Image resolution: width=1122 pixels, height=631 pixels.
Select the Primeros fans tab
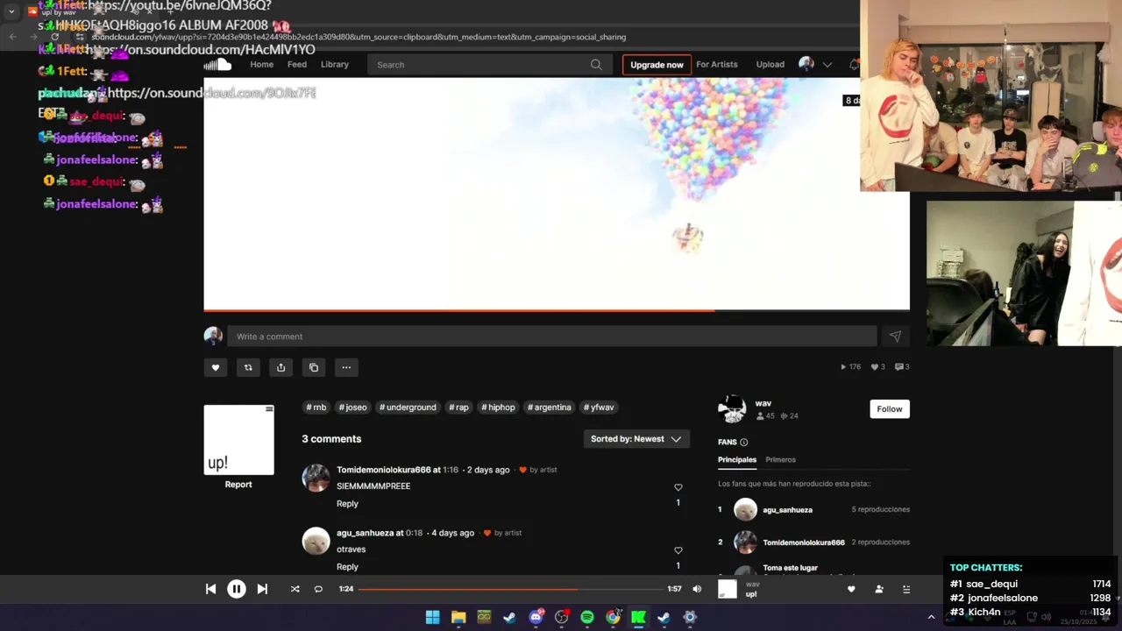[x=780, y=460]
